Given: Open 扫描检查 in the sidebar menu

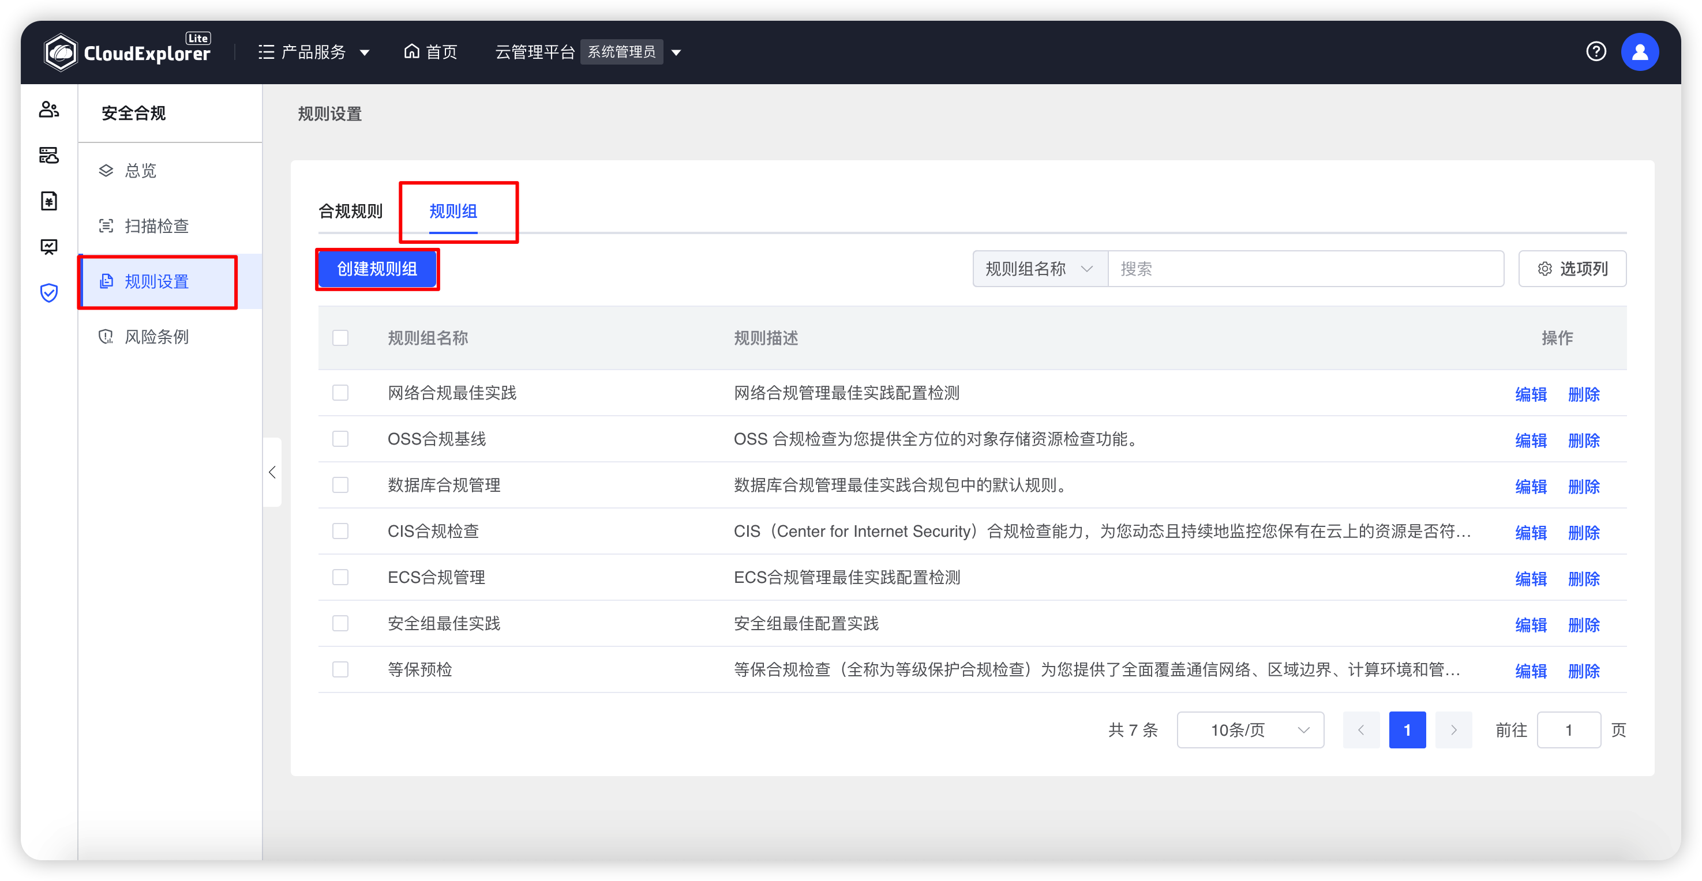Looking at the screenshot, I should [x=170, y=226].
